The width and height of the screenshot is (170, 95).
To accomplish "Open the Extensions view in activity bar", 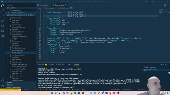I will [x=2, y=26].
